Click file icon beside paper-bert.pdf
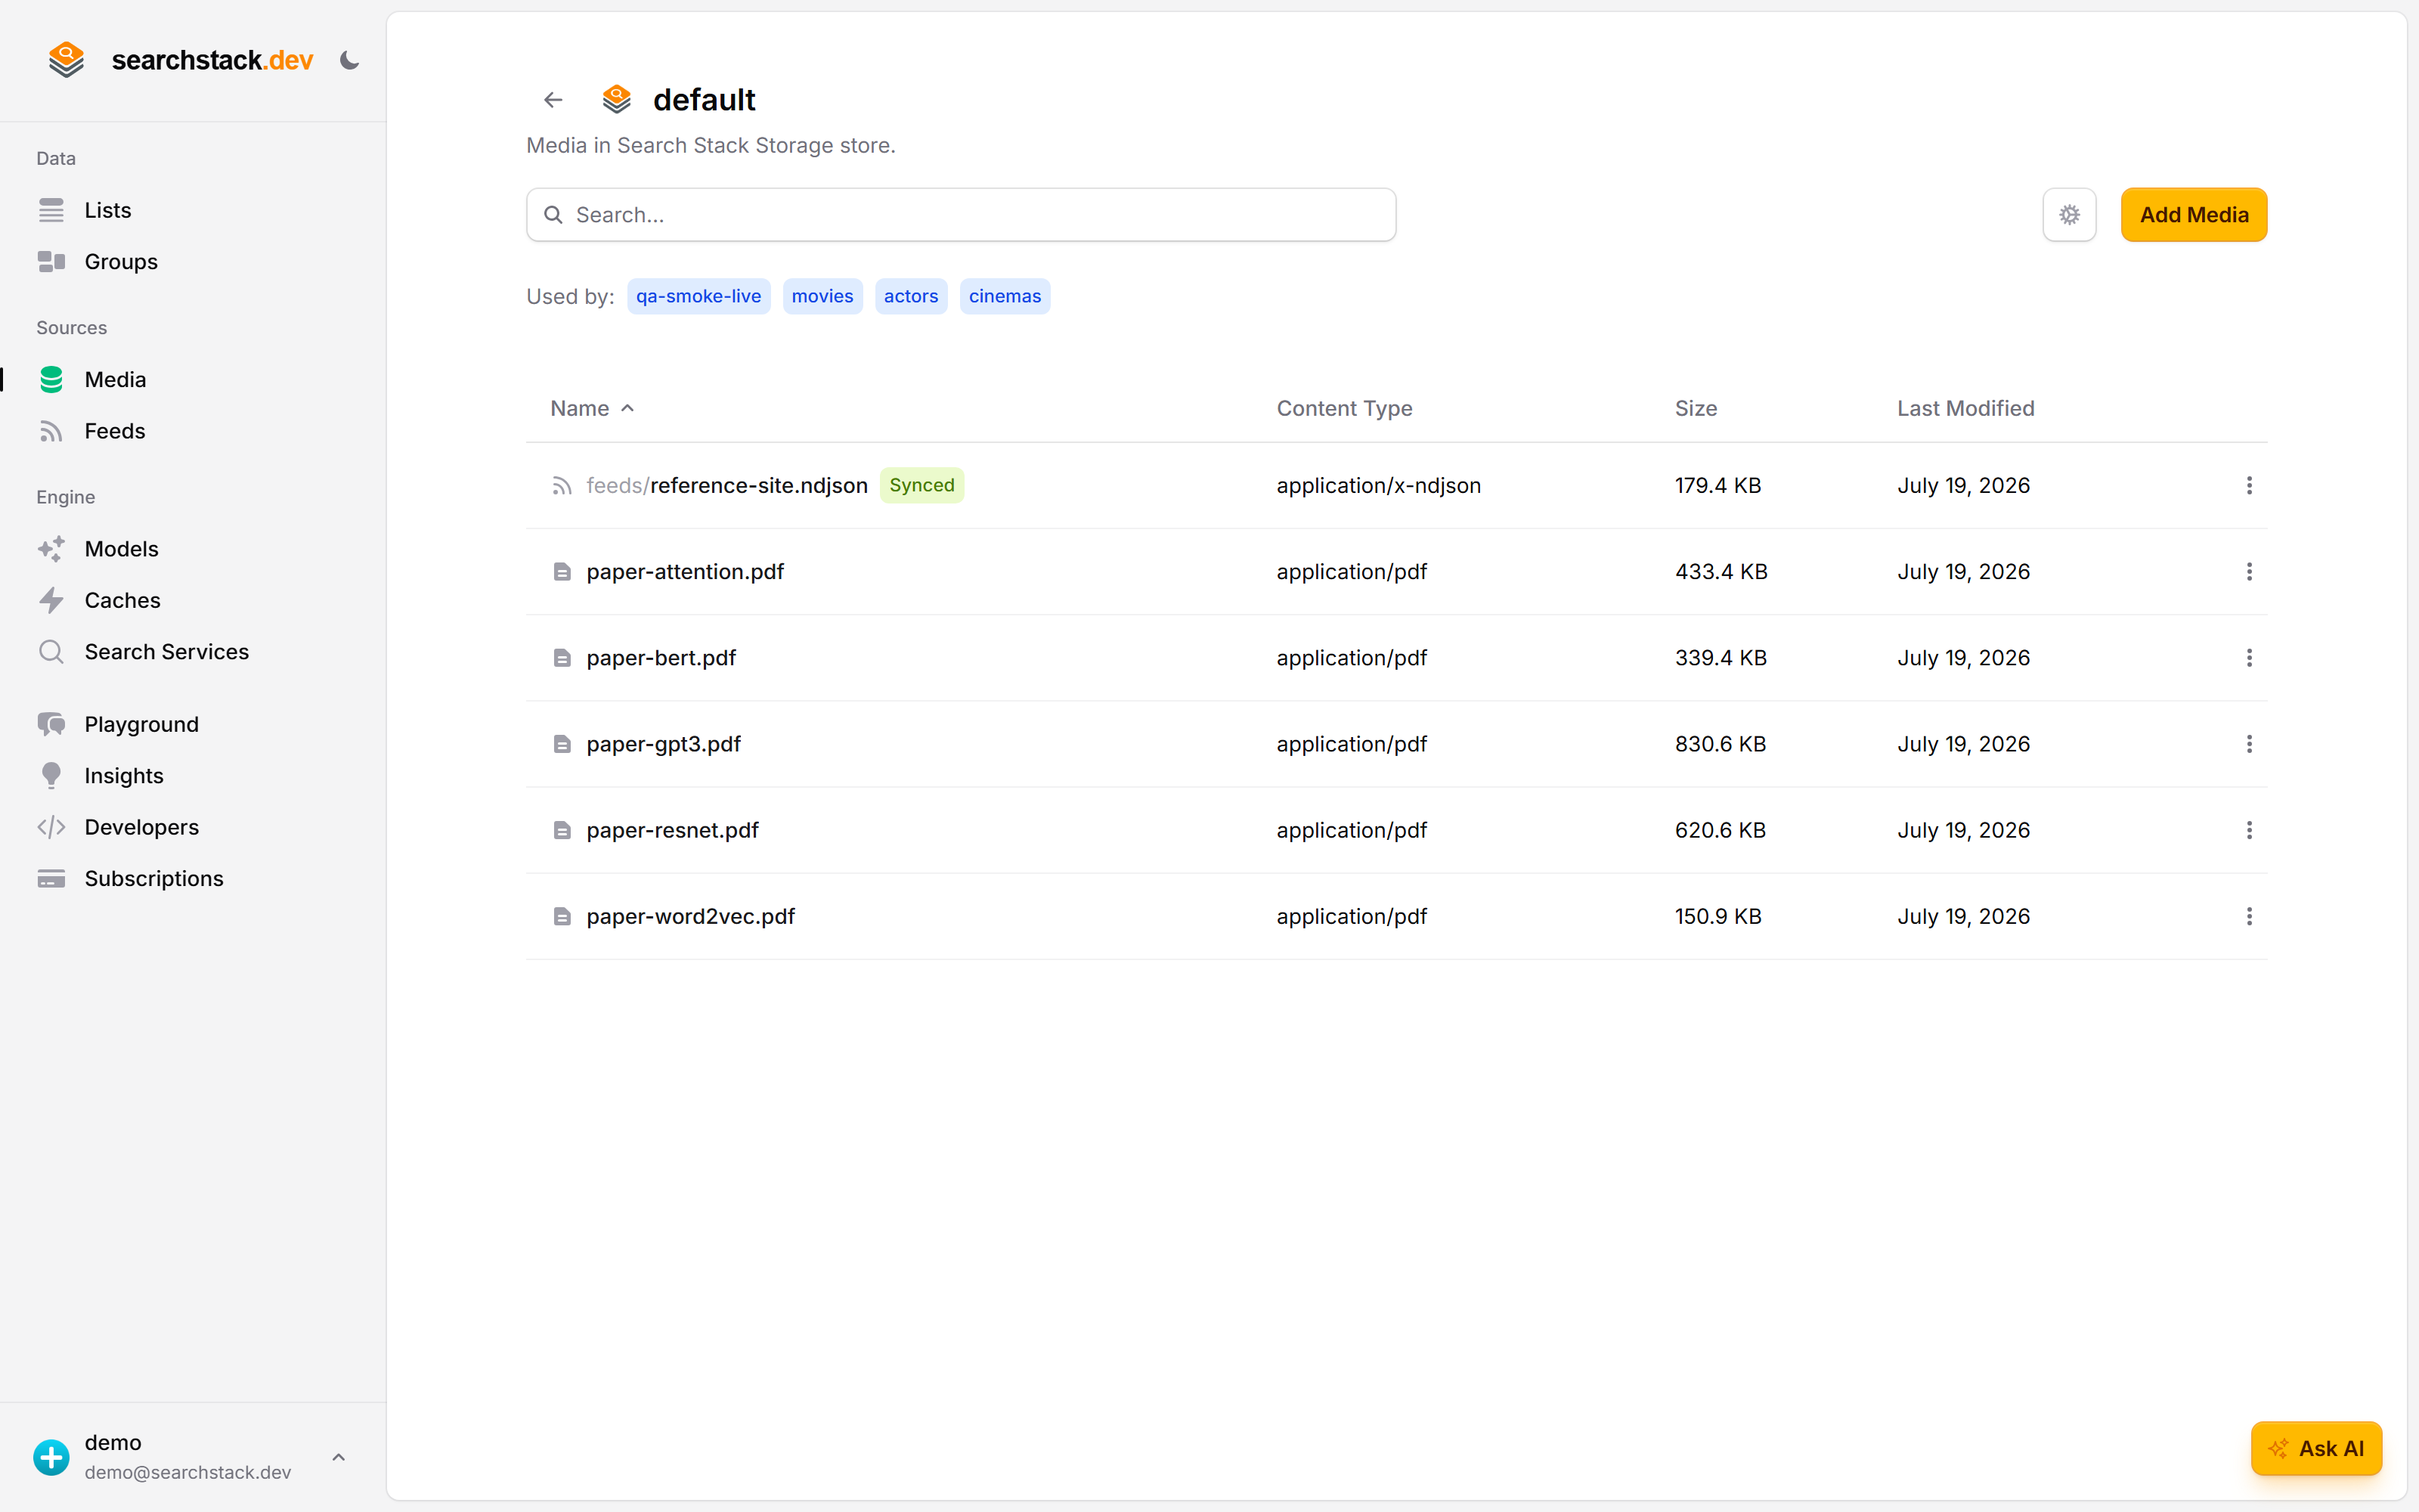The width and height of the screenshot is (2419, 1512). (x=562, y=658)
